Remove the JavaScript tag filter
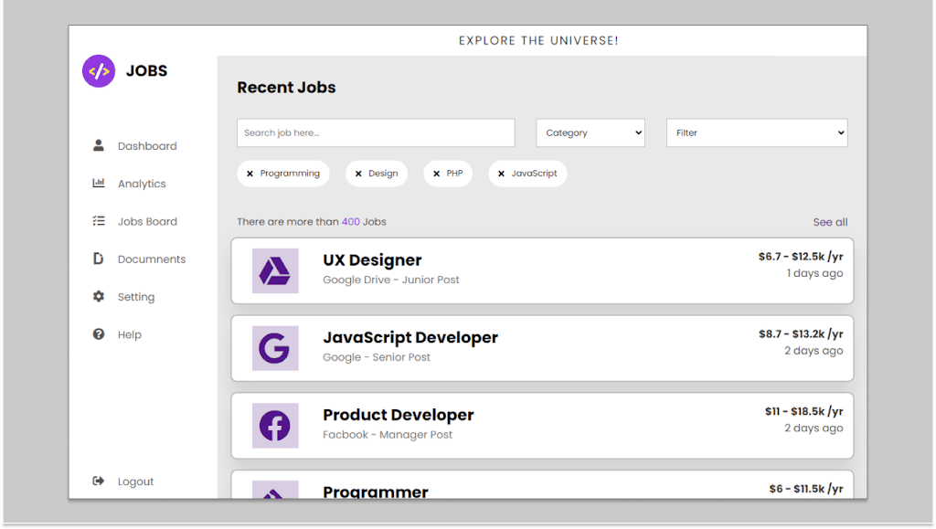This screenshot has width=936, height=529. [500, 174]
